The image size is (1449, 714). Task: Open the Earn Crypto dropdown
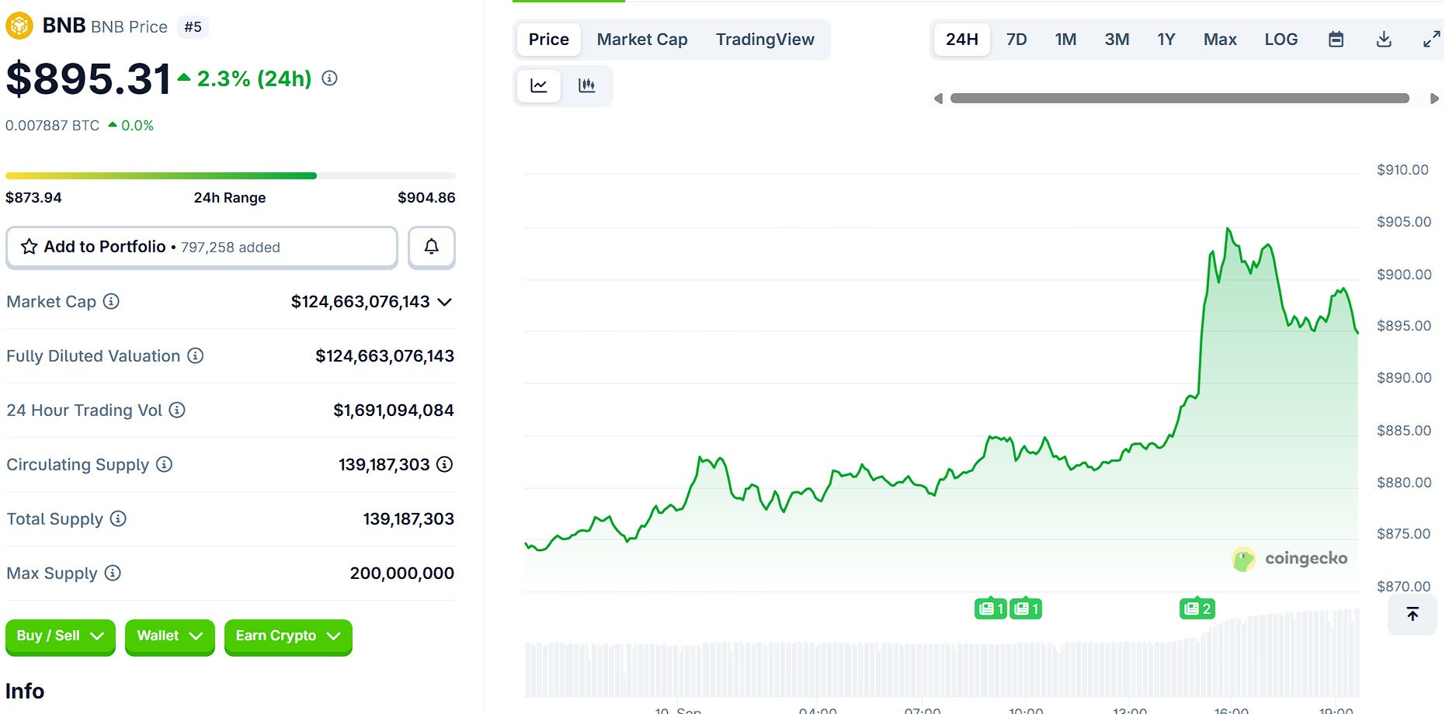point(287,636)
